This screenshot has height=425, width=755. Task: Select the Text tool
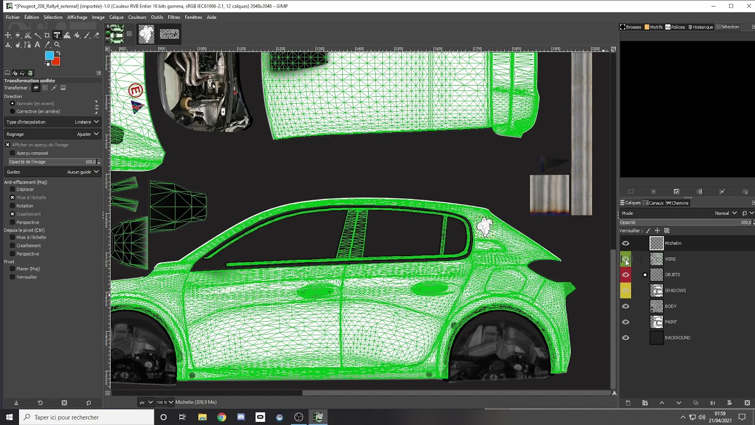pos(37,45)
